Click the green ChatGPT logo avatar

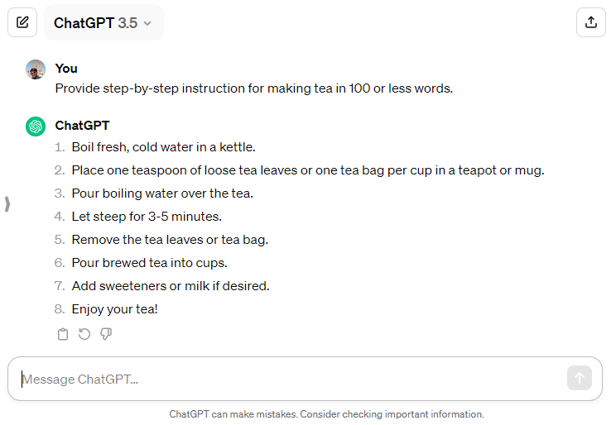(x=36, y=127)
